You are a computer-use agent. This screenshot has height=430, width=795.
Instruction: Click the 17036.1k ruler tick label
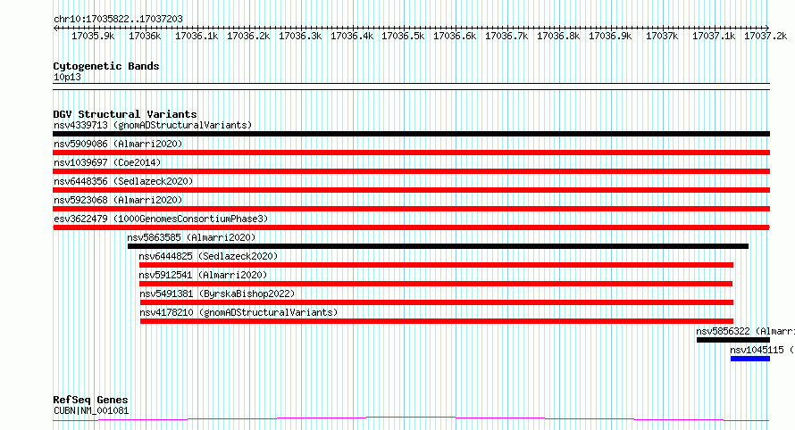(197, 36)
